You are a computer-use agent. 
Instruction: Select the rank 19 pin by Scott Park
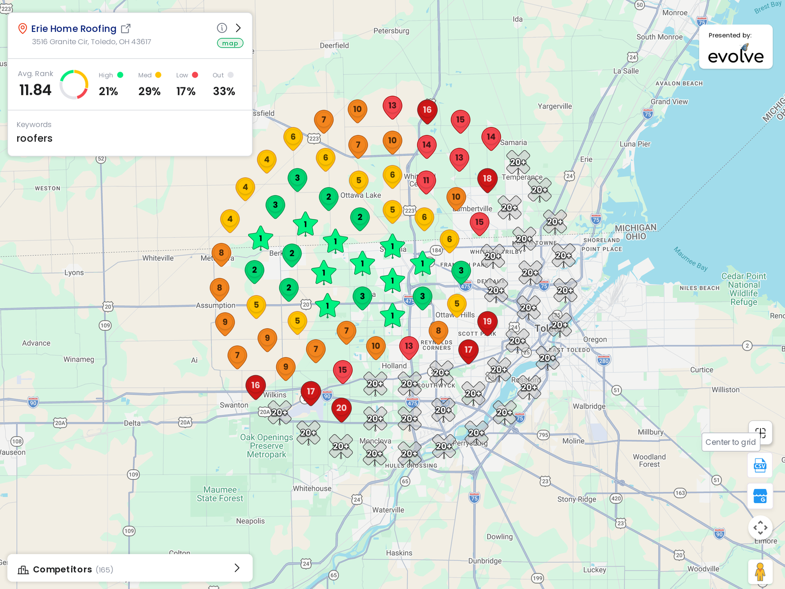[x=487, y=322]
